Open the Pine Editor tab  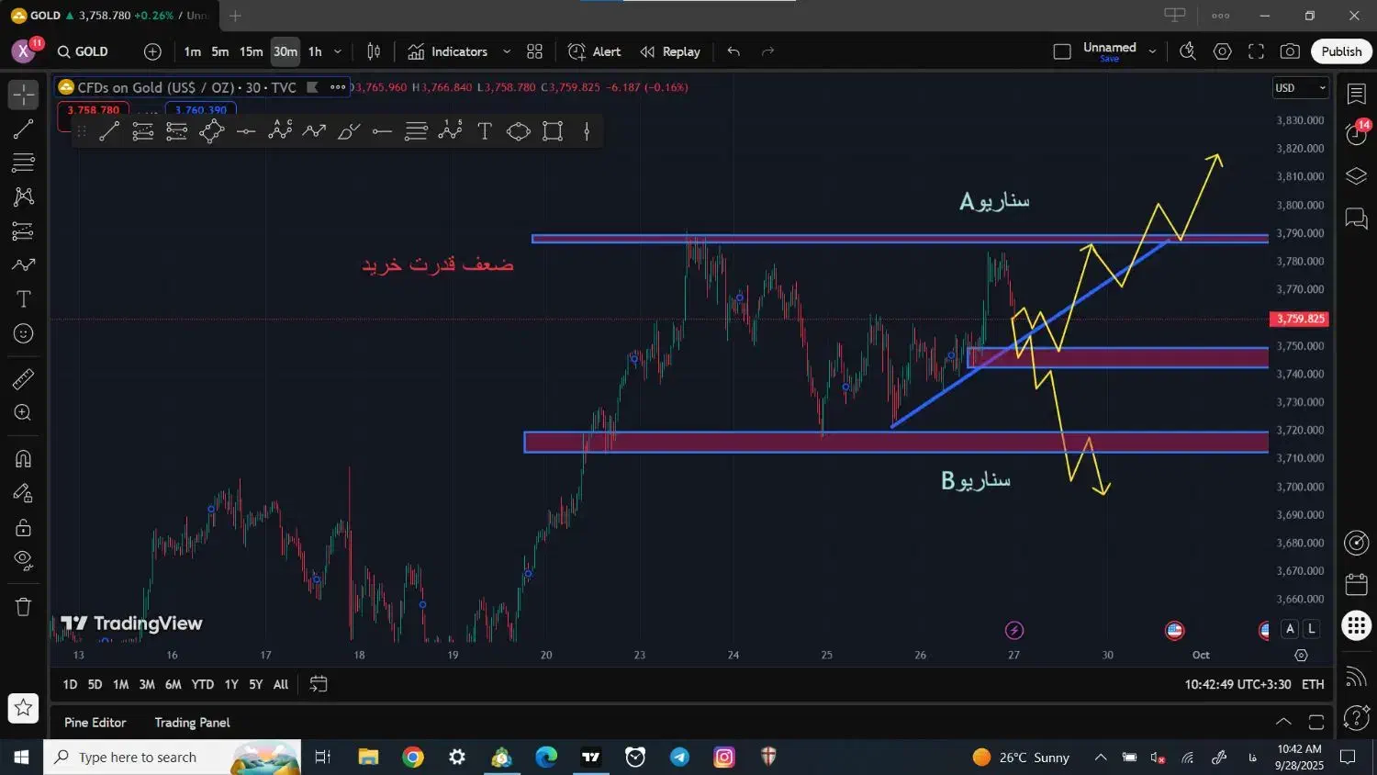[95, 723]
